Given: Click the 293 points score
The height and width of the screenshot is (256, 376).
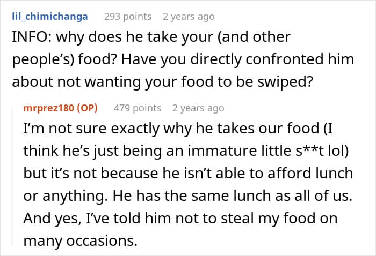Looking at the screenshot, I should pos(127,17).
